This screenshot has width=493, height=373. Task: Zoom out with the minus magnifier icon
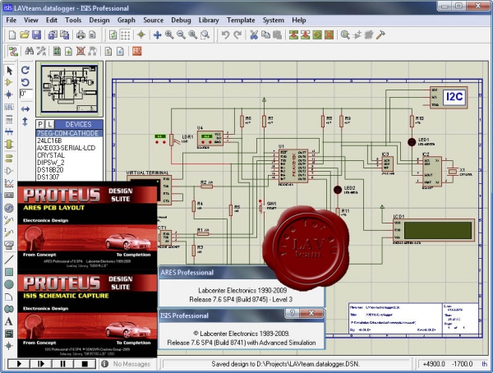pos(181,35)
